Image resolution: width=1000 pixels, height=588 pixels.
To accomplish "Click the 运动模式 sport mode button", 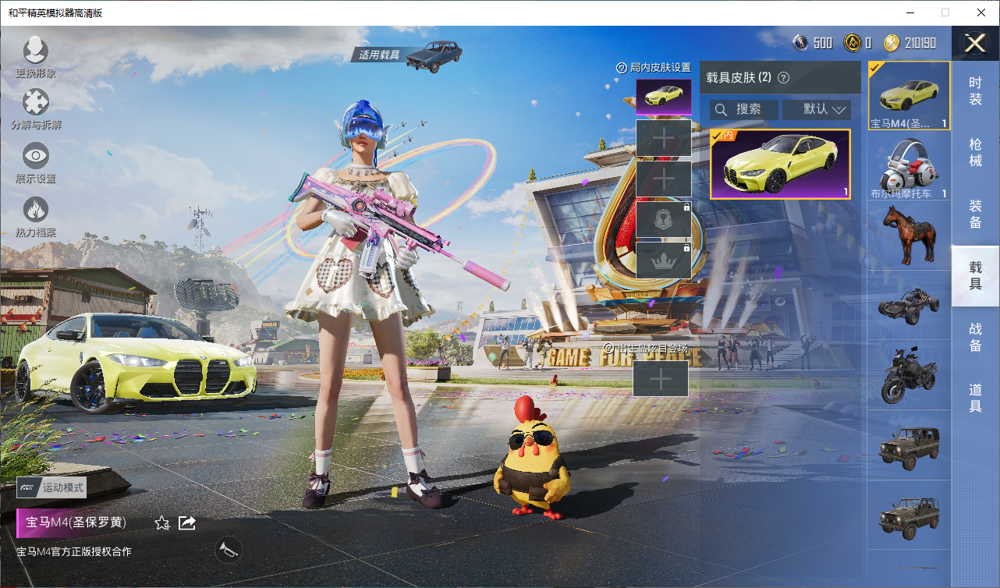I will [51, 487].
